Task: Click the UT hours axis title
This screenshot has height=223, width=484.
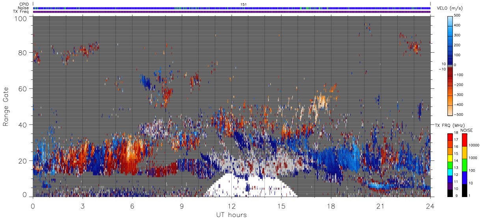Action: [x=231, y=215]
